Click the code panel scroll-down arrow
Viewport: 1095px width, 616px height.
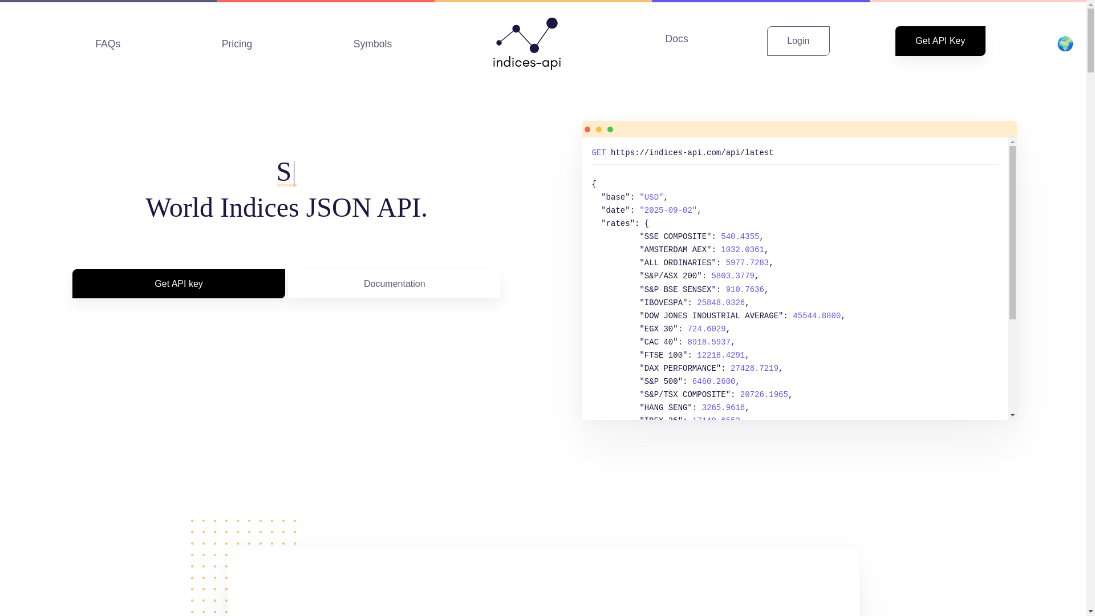coord(1012,415)
